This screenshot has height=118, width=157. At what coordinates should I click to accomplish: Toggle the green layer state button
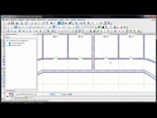(99, 27)
